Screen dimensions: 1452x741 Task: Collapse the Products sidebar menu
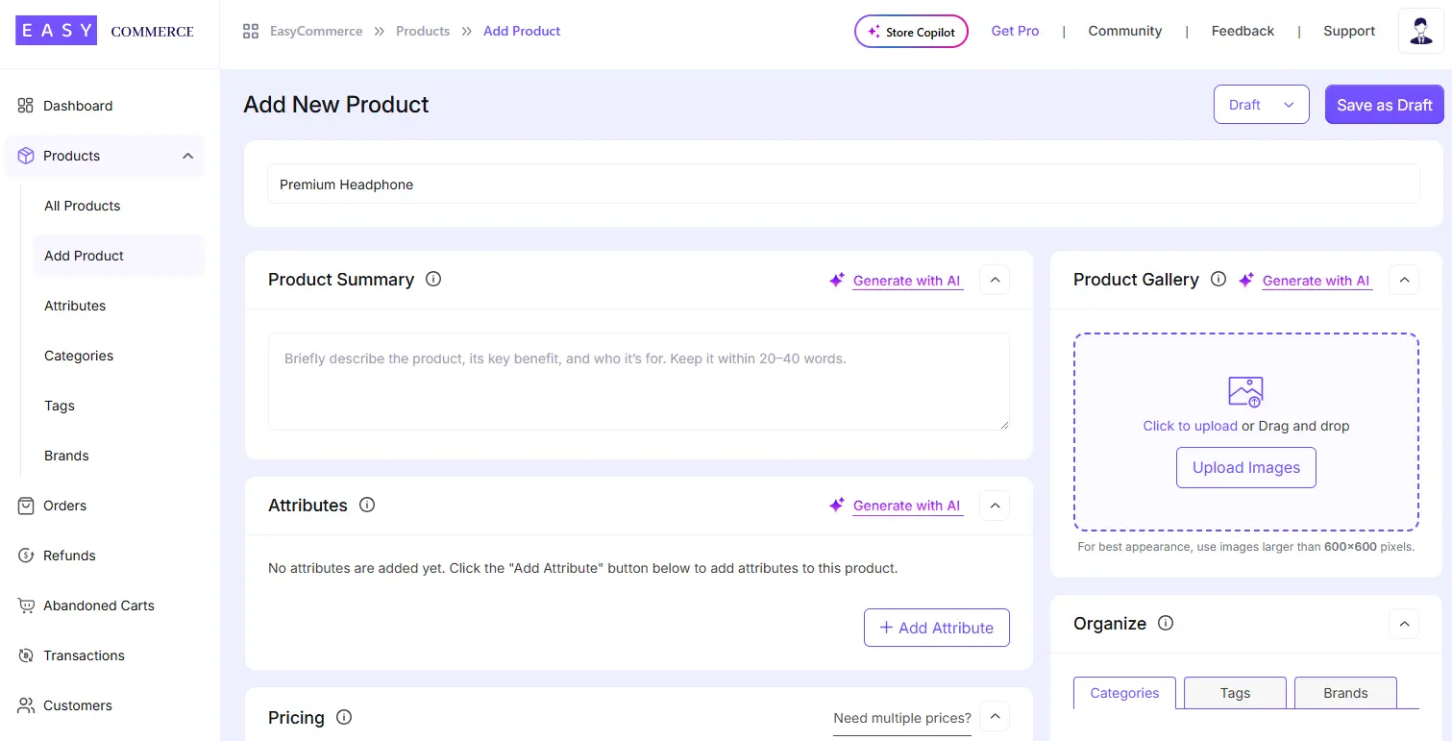click(x=187, y=156)
